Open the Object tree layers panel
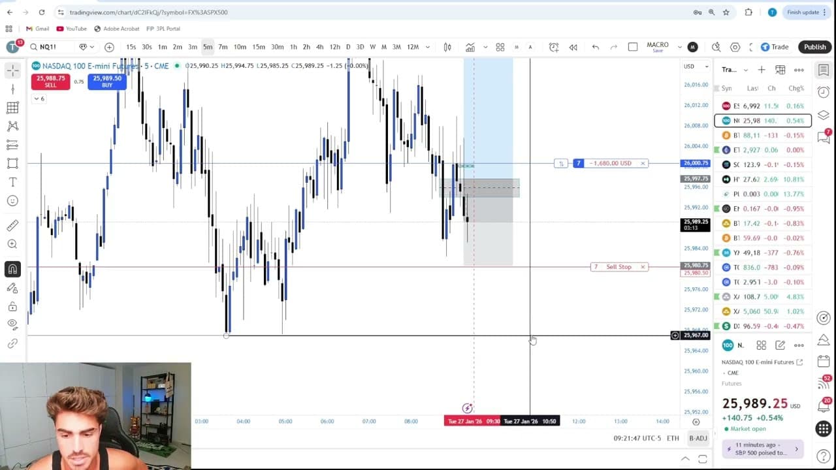This screenshot has width=836, height=470. point(824,116)
